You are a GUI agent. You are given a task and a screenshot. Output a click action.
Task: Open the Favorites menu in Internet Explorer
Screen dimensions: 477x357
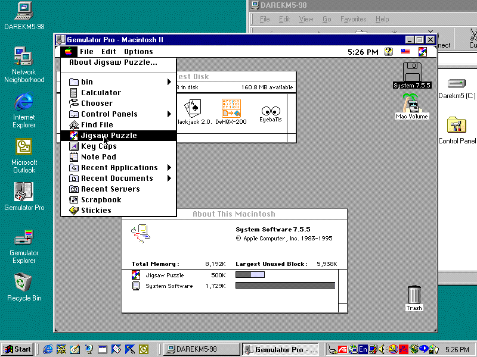tap(353, 18)
